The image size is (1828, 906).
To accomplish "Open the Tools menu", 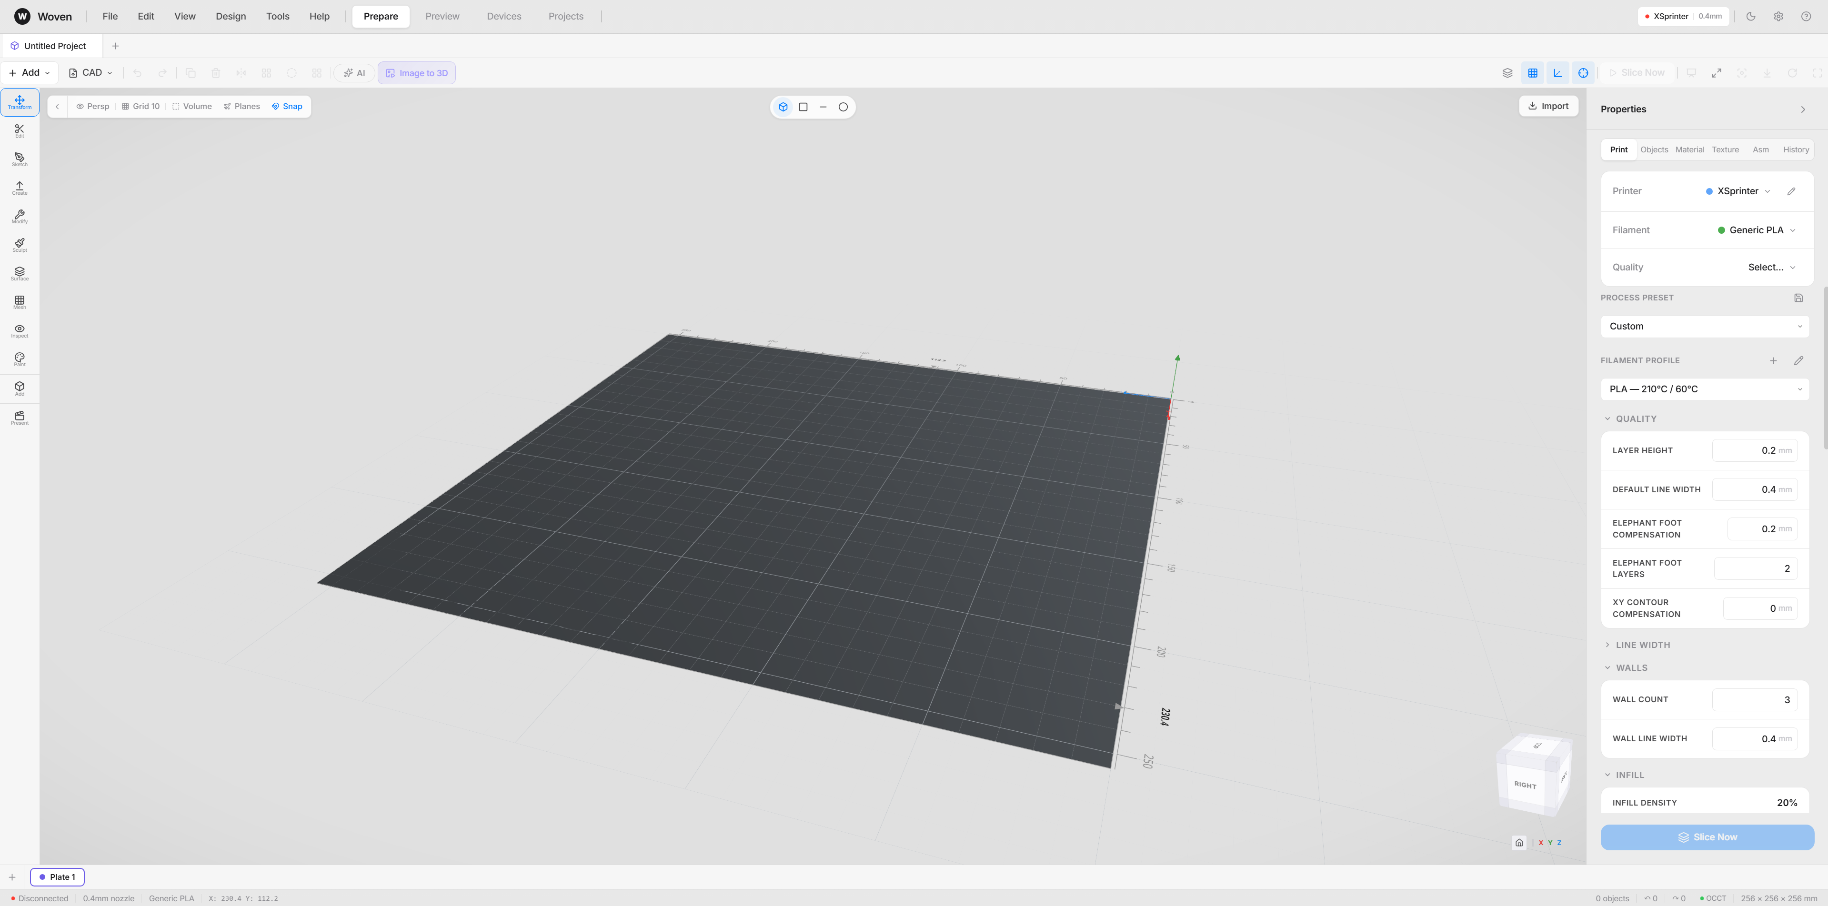I will (x=278, y=16).
